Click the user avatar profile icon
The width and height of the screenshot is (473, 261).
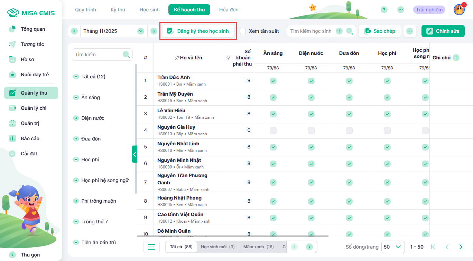coord(459,10)
